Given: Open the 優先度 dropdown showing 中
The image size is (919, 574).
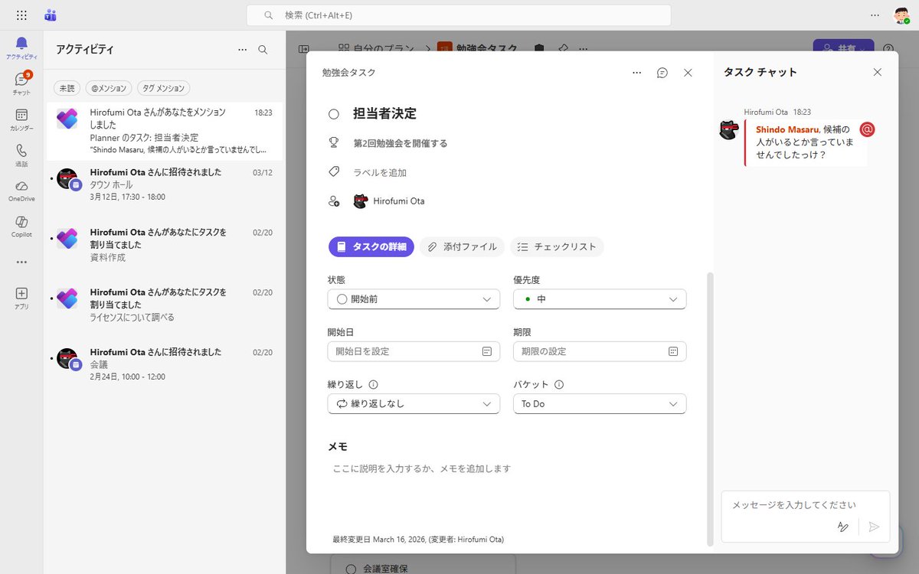Looking at the screenshot, I should pos(600,299).
